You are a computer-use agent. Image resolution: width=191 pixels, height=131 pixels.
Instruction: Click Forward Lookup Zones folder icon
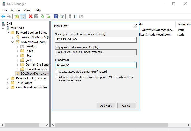coord(12,33)
